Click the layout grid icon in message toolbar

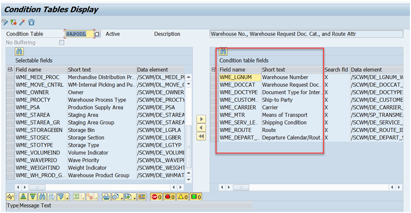pos(142,197)
